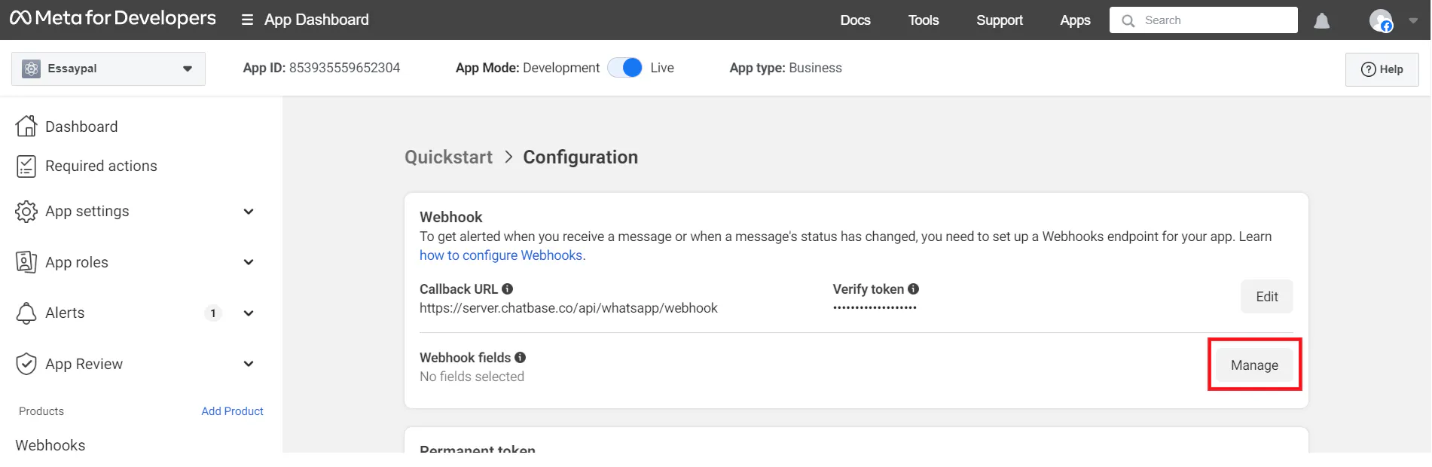The height and width of the screenshot is (467, 1432).
Task: Click the App settings gear icon
Action: [x=26, y=212]
